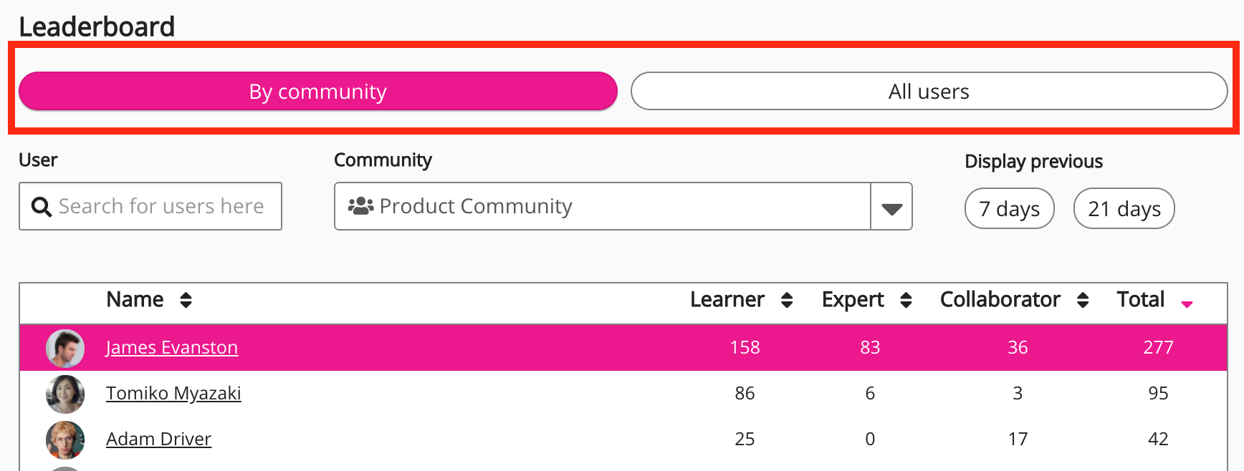This screenshot has height=471, width=1244.
Task: Click the magnifier icon in user search
Action: point(42,207)
